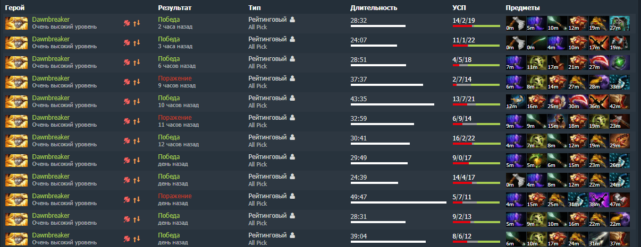641x247 pixels.
Task: Click the 42m item icon in the 43:35 match
Action: (x=620, y=102)
